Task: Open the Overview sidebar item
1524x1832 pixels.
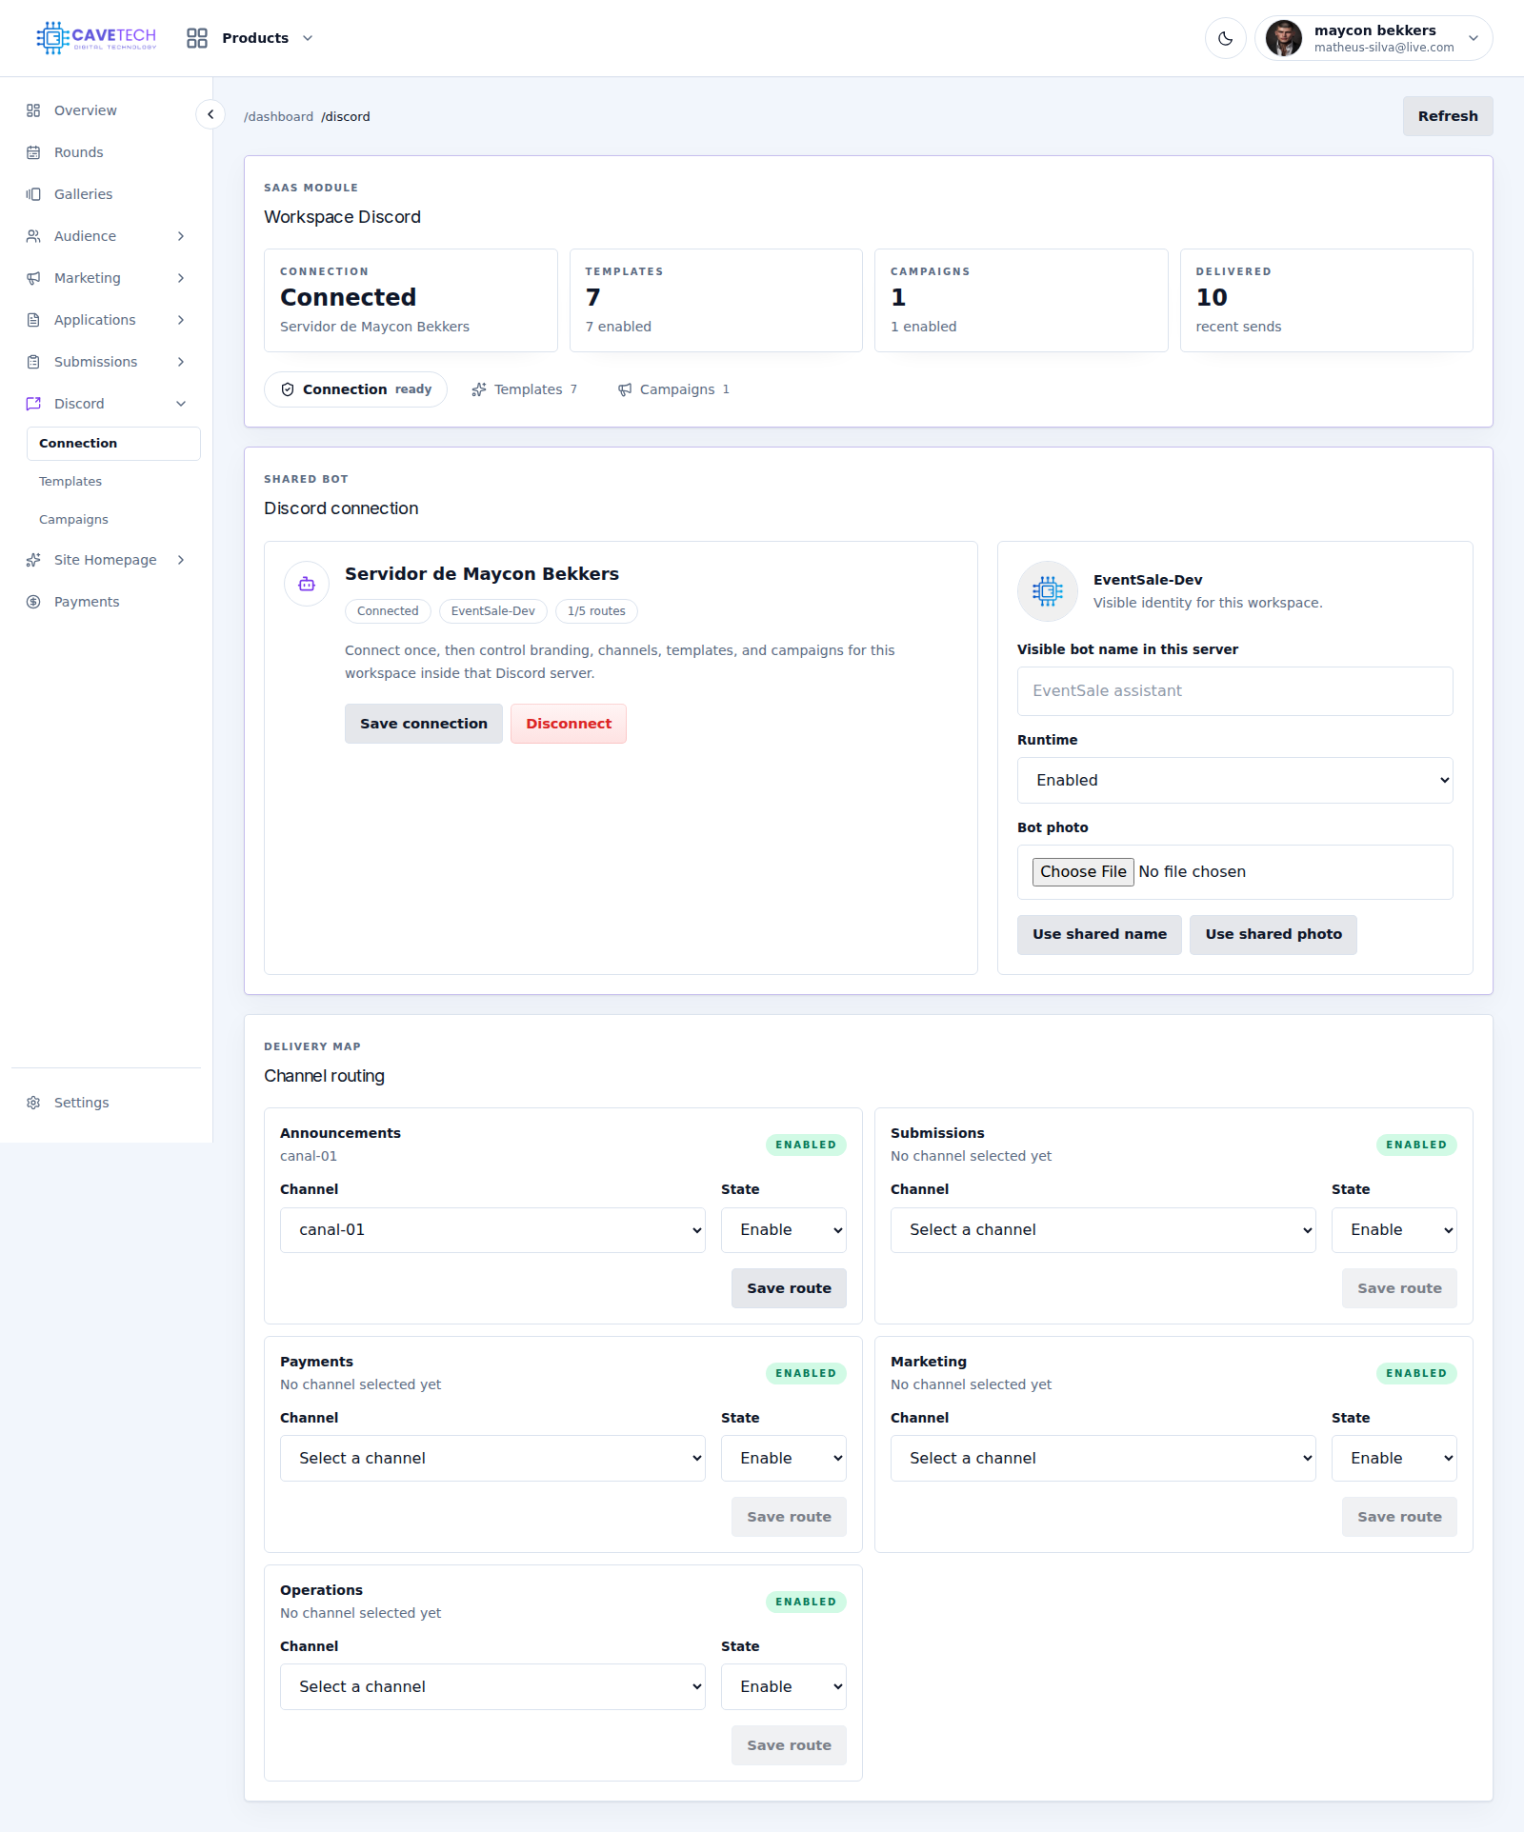Action: [x=106, y=110]
